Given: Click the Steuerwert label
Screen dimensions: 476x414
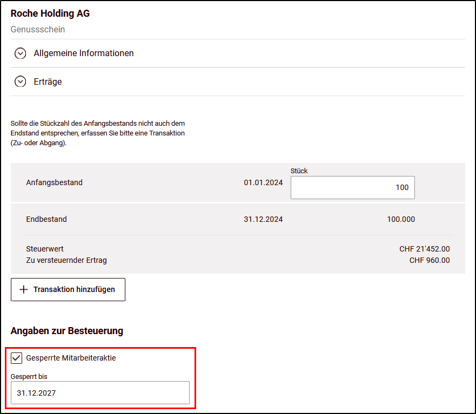Looking at the screenshot, I should pos(45,249).
